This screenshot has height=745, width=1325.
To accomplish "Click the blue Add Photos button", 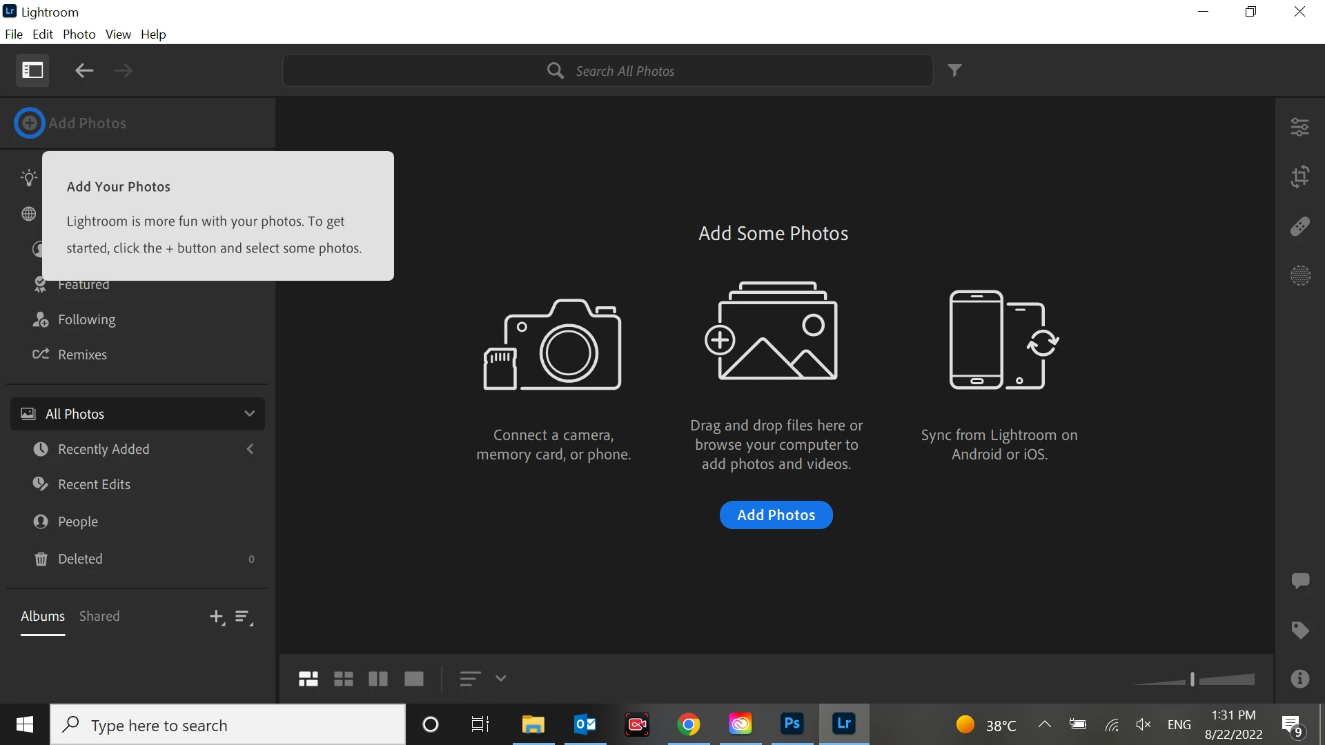I will [776, 515].
